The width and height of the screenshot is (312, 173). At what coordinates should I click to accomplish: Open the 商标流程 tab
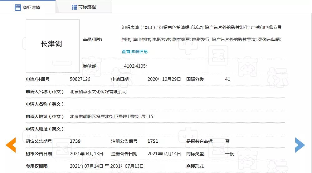point(87,7)
